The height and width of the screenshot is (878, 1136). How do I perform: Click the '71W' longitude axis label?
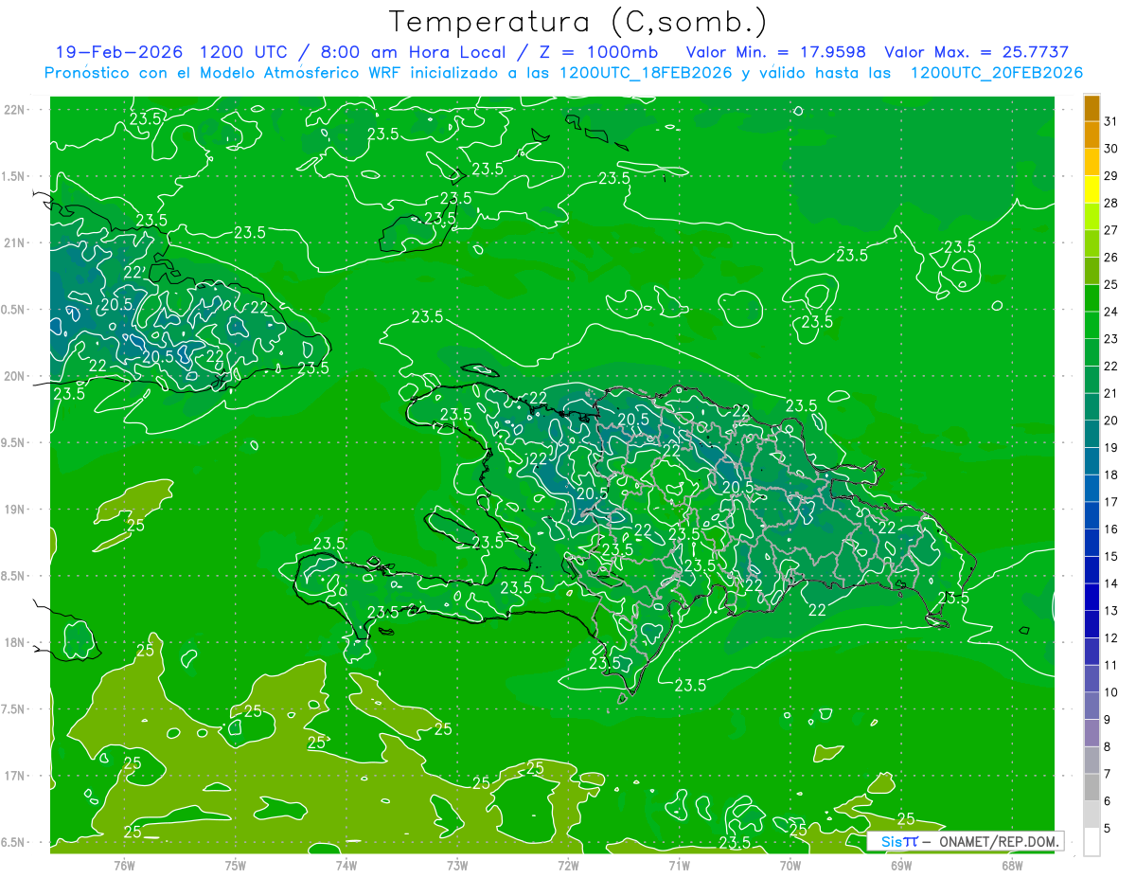coord(679,865)
